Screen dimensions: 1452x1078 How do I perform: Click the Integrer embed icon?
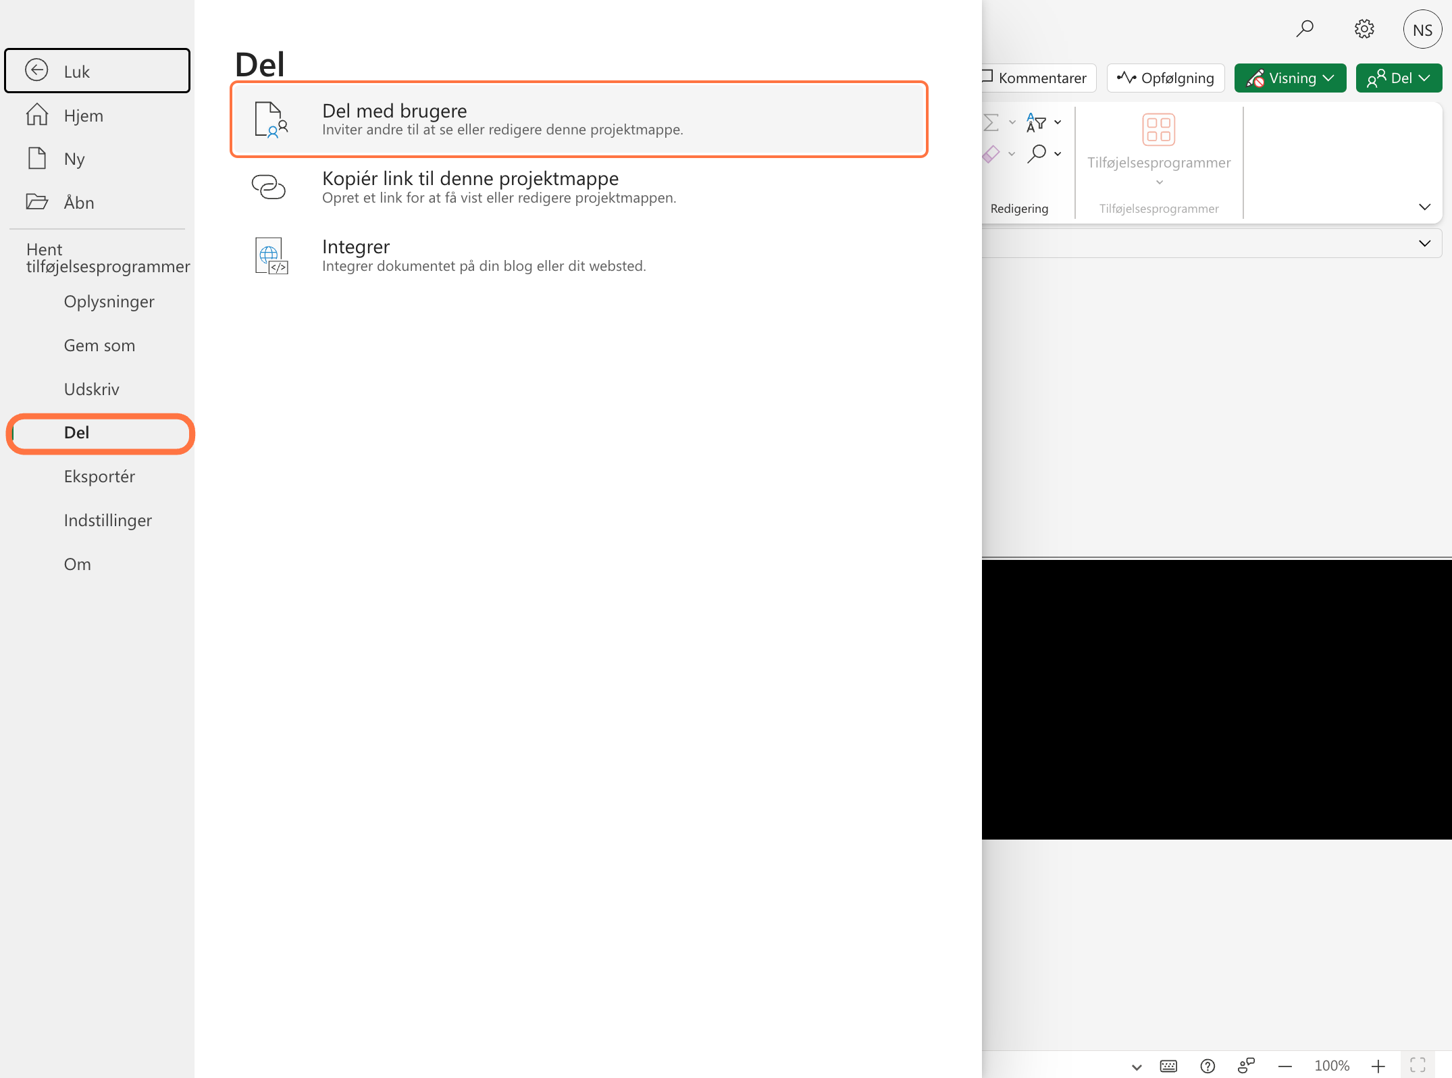[271, 255]
